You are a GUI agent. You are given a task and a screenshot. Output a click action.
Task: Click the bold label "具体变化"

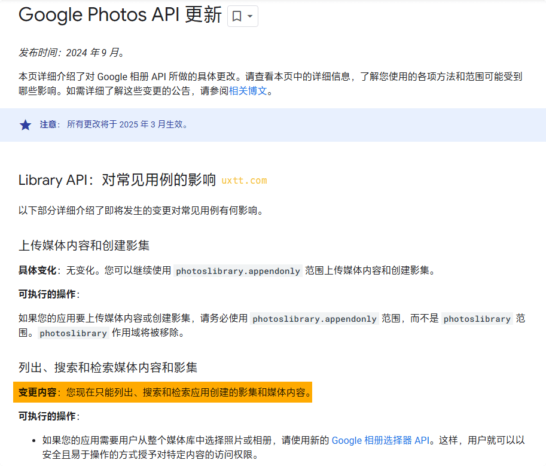37,270
